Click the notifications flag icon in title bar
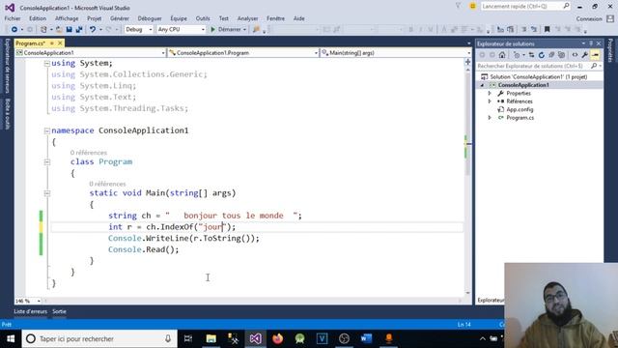The height and width of the screenshot is (348, 618). (458, 6)
